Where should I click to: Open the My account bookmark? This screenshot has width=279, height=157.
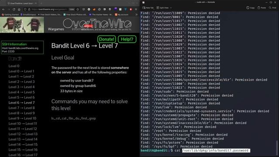(x=122, y=14)
